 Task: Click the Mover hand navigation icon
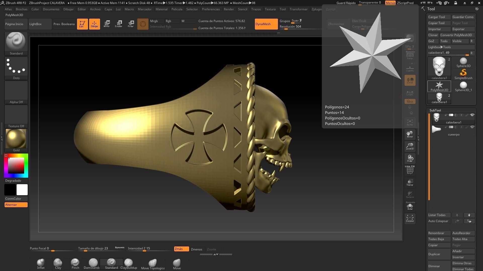coord(410,134)
